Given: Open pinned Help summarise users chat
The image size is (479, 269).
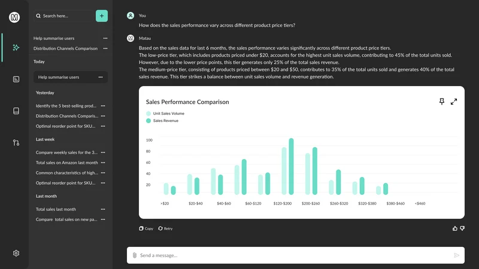Looking at the screenshot, I should [x=54, y=38].
